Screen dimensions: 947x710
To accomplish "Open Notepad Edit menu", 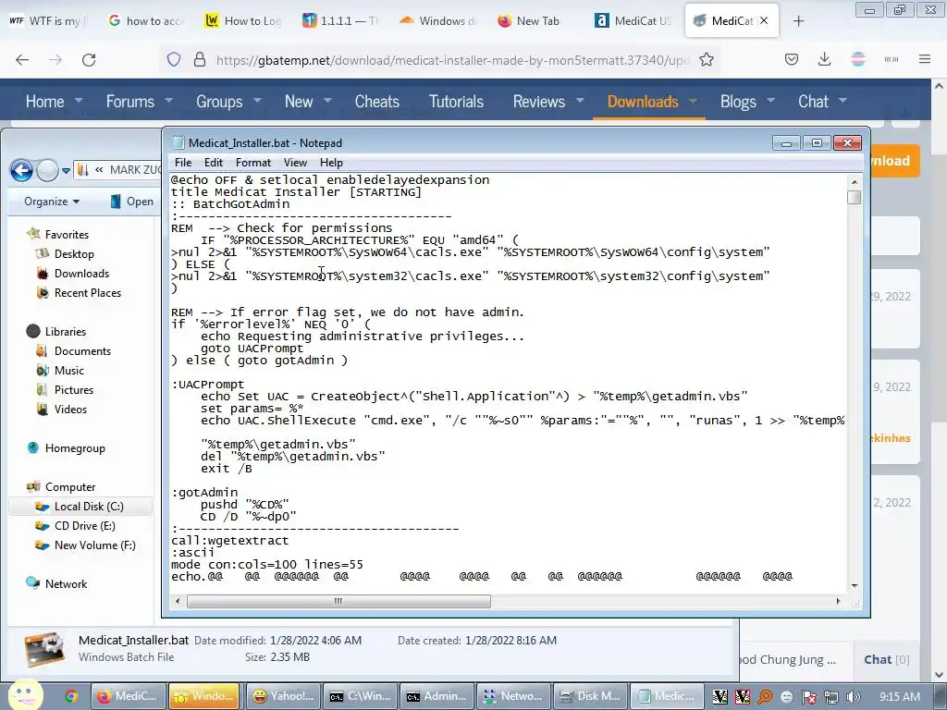I will (x=214, y=163).
